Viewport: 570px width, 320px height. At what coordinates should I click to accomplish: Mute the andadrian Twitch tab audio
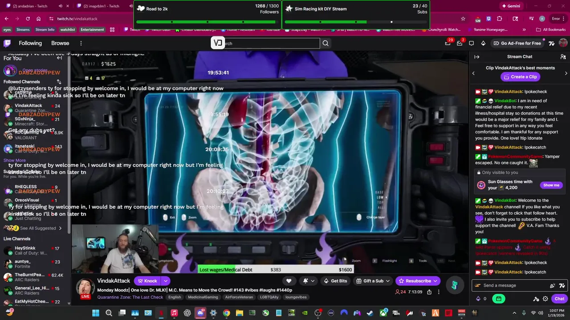click(60, 6)
